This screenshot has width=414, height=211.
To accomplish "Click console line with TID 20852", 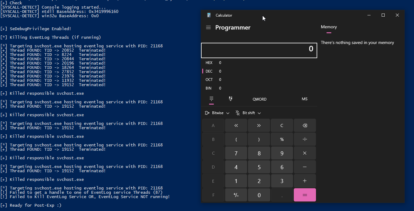I will [x=53, y=50].
